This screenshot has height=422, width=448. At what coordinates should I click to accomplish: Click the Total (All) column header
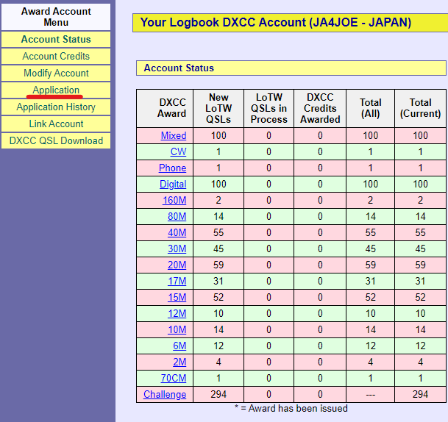pos(371,108)
